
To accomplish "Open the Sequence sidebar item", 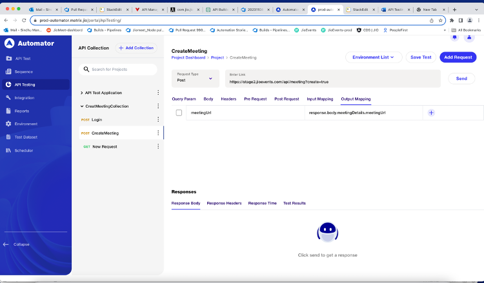I will click(x=23, y=72).
